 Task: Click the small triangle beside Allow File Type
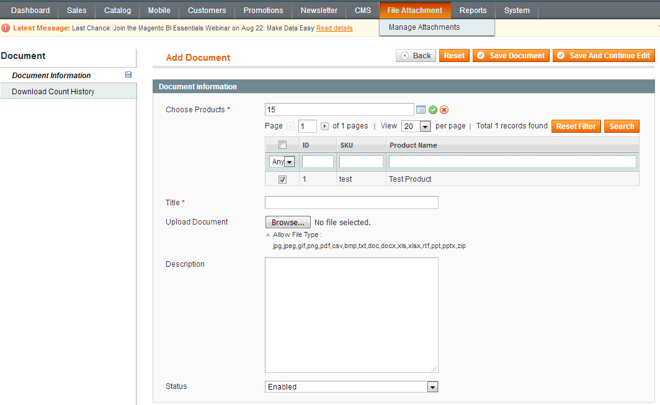coord(268,235)
